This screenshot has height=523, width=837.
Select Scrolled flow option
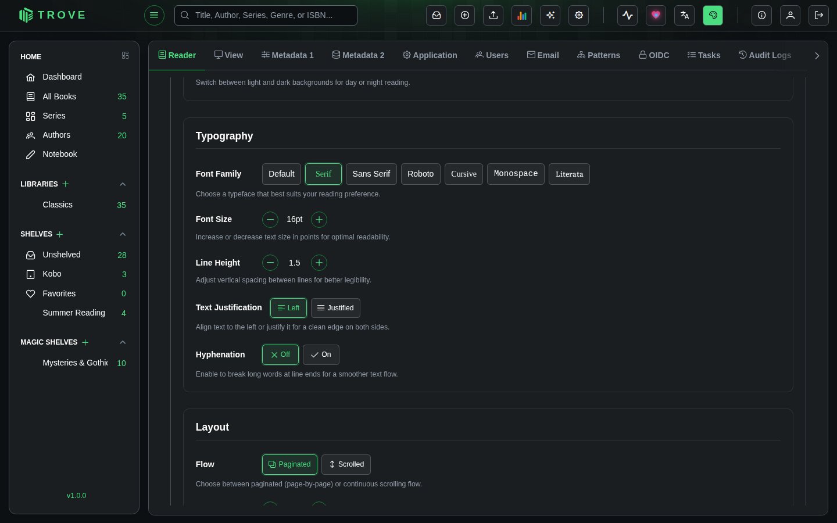click(346, 464)
